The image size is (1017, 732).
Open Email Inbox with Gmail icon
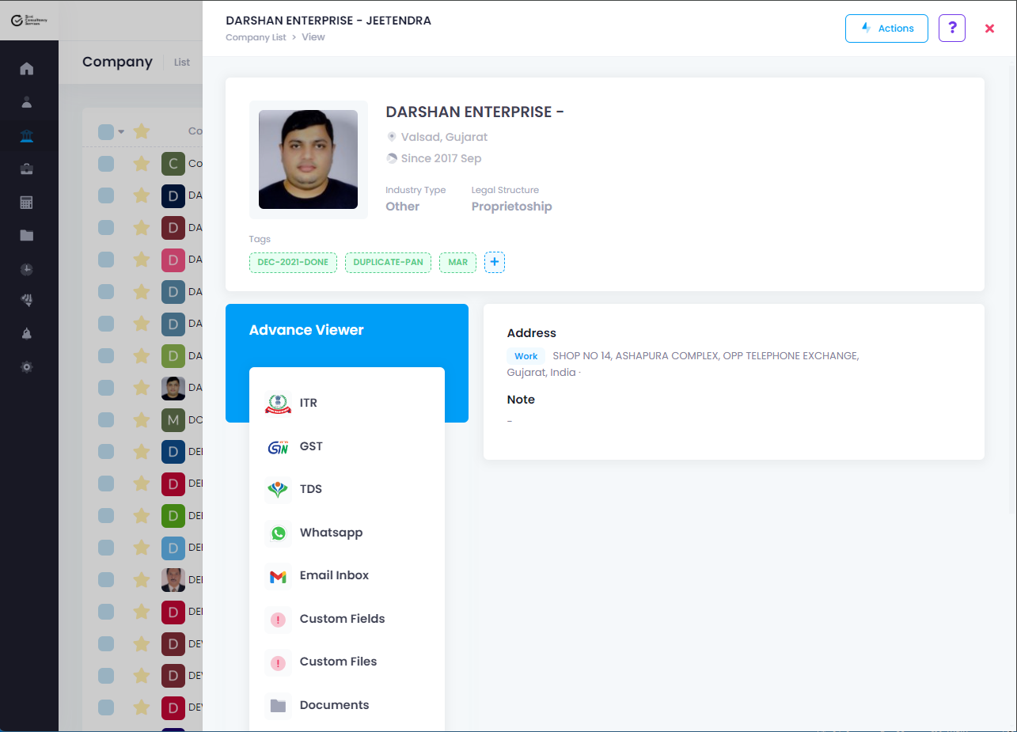333,575
